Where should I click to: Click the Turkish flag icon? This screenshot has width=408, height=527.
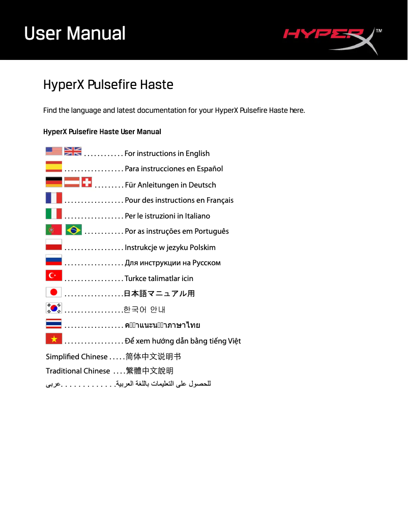point(54,275)
